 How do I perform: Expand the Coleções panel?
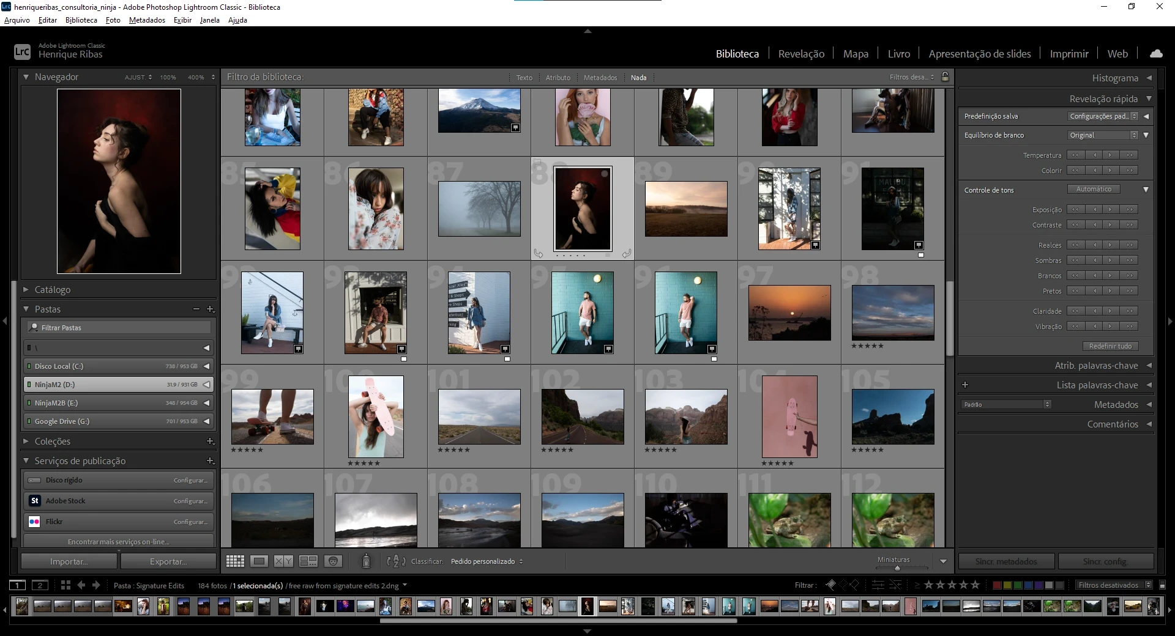coord(26,441)
